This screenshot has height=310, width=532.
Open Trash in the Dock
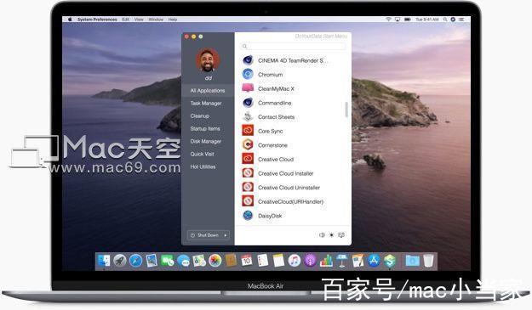click(x=428, y=261)
